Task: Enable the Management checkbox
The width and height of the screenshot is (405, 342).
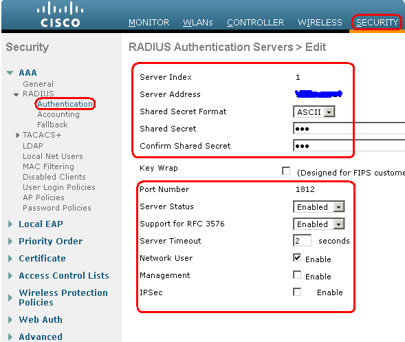Action: point(297,275)
